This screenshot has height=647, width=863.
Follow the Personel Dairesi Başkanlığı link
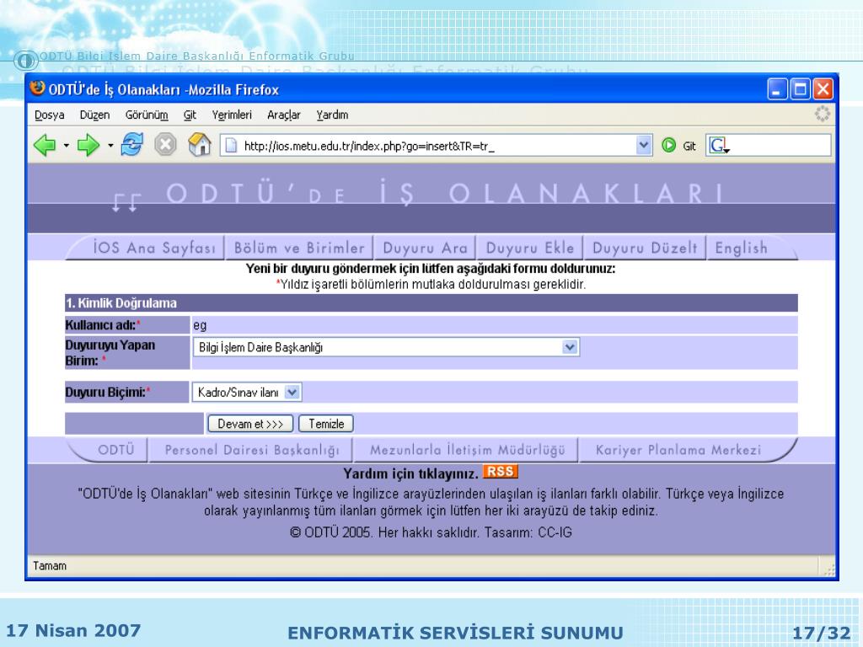[252, 450]
